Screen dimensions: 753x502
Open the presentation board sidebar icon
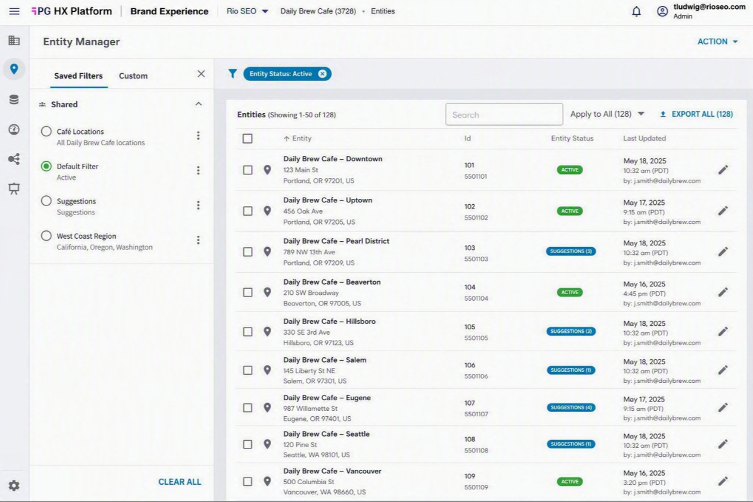pos(14,189)
